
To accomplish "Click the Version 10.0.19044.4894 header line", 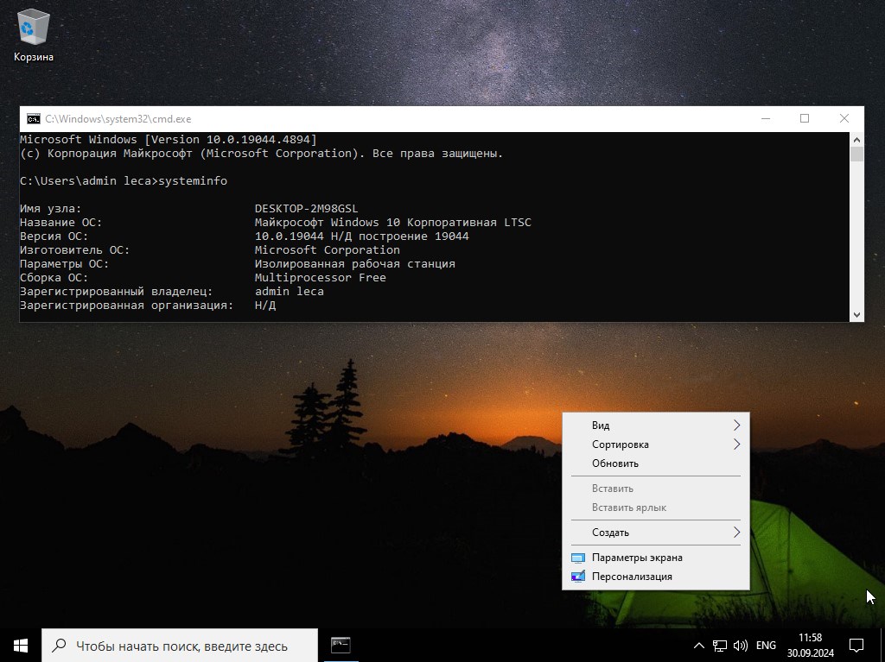I will (x=169, y=139).
